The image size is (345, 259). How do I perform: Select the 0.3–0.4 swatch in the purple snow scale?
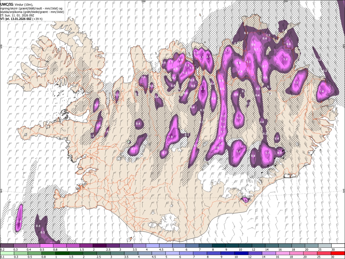[20, 246]
